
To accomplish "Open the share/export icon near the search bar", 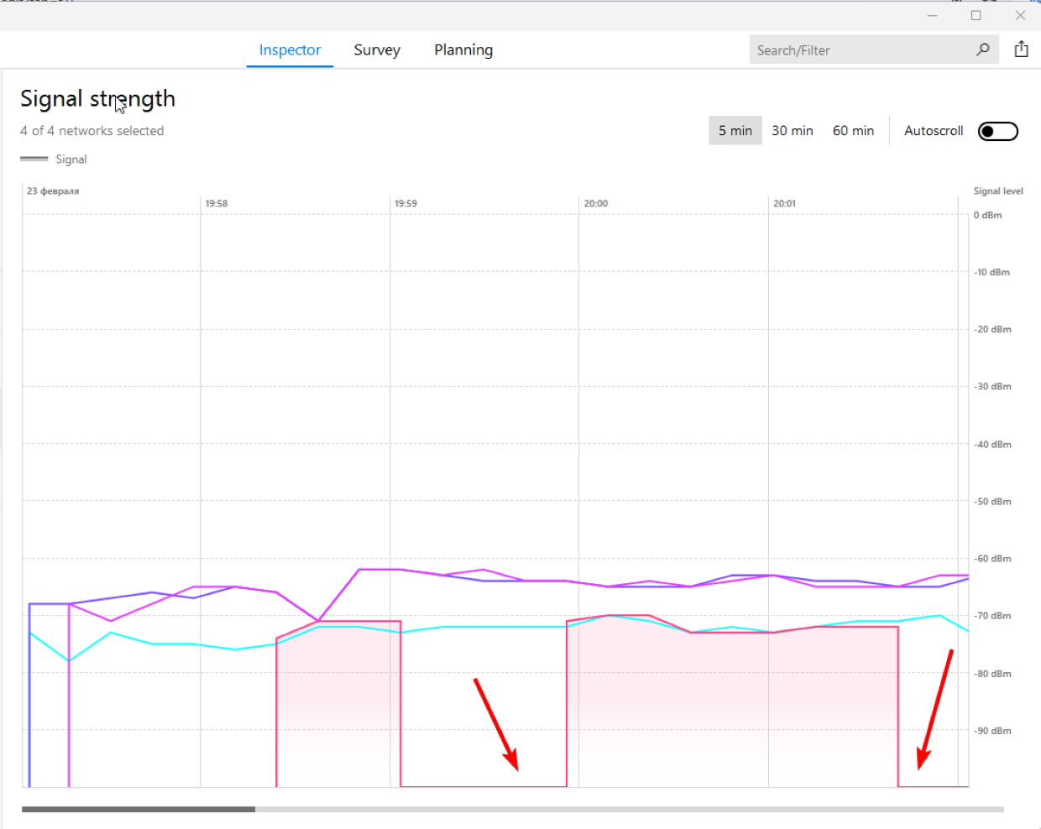I will (1021, 49).
